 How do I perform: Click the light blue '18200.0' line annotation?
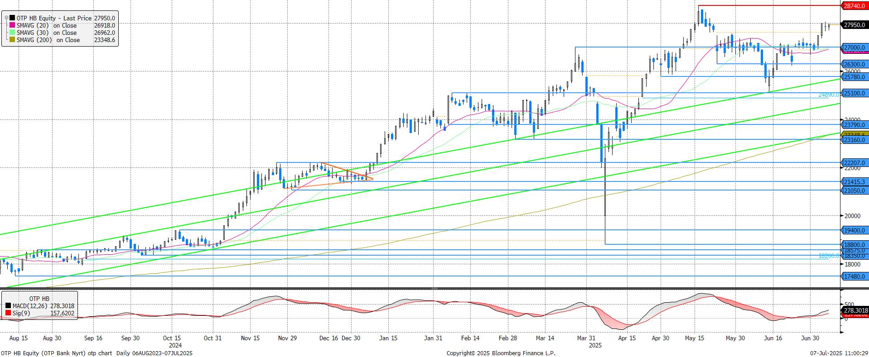tap(829, 256)
